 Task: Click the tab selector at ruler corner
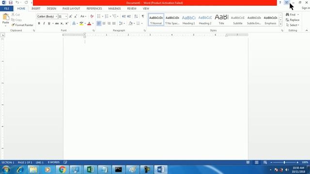tap(3, 35)
